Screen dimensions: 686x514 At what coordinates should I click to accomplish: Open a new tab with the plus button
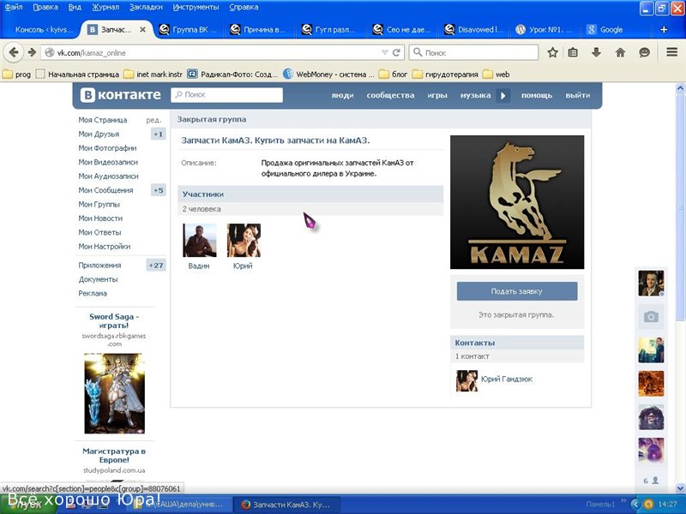(x=664, y=29)
